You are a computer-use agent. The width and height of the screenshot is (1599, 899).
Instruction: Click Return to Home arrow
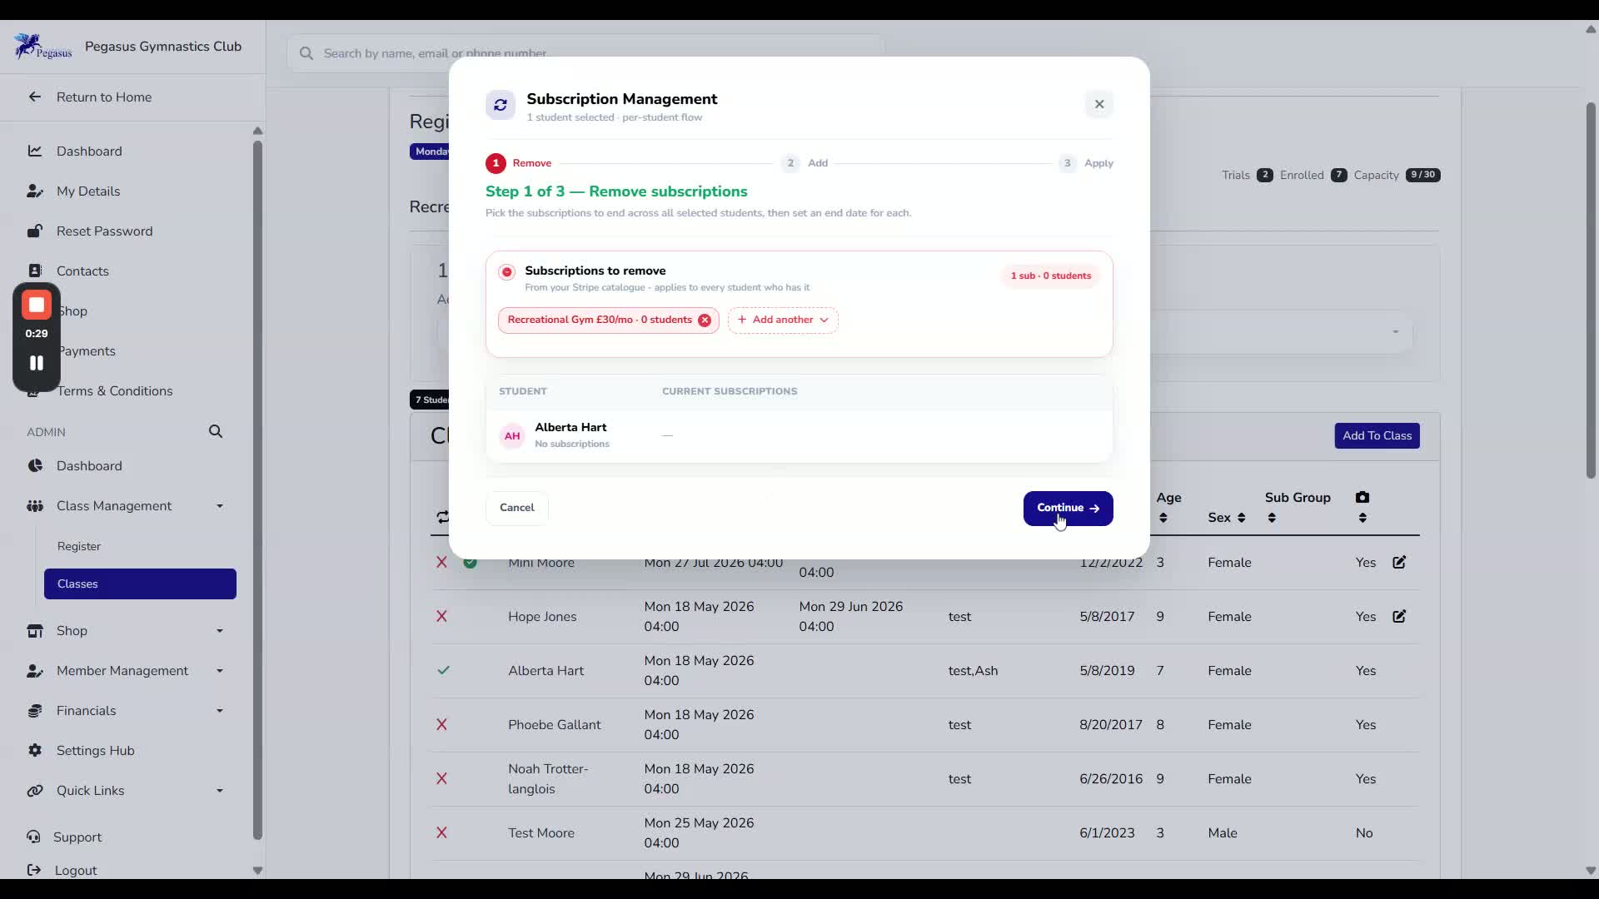pos(34,97)
